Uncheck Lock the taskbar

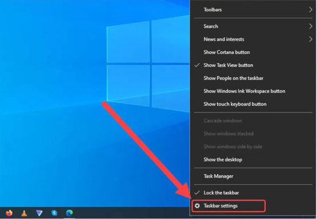pos(253,193)
